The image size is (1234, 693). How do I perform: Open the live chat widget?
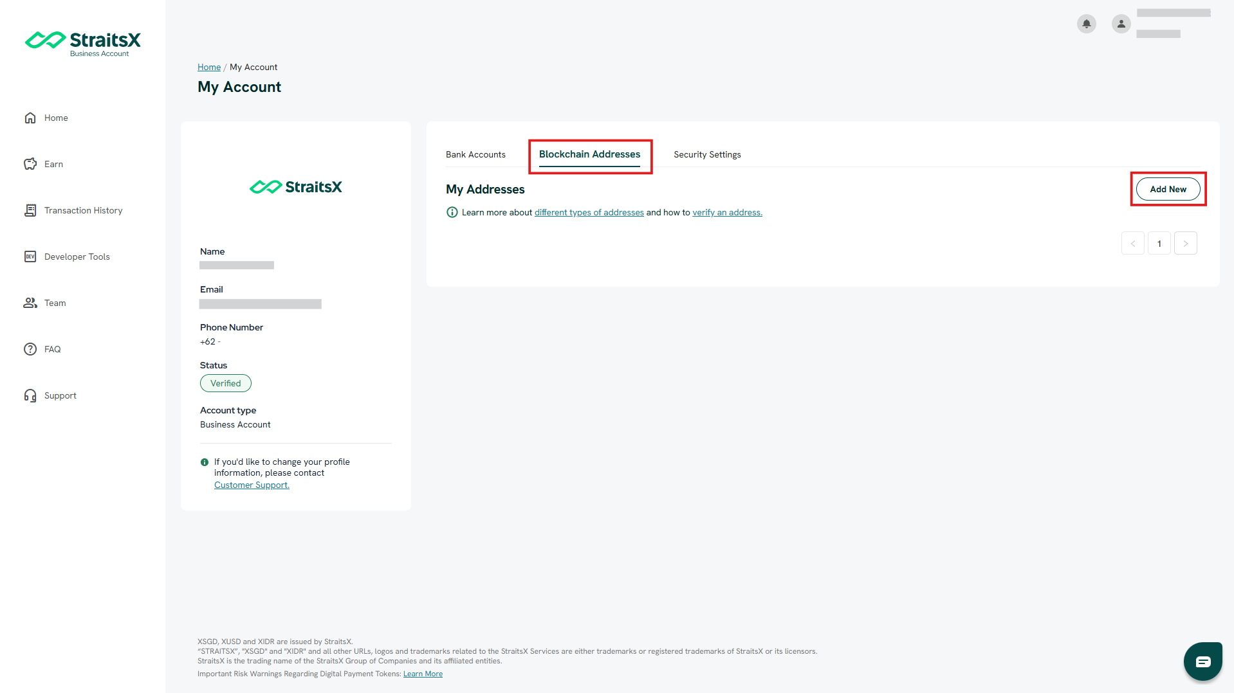pyautogui.click(x=1203, y=661)
